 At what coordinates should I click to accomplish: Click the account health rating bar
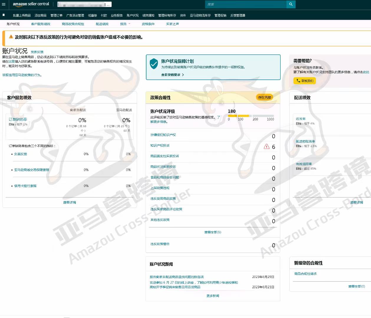[251, 116]
